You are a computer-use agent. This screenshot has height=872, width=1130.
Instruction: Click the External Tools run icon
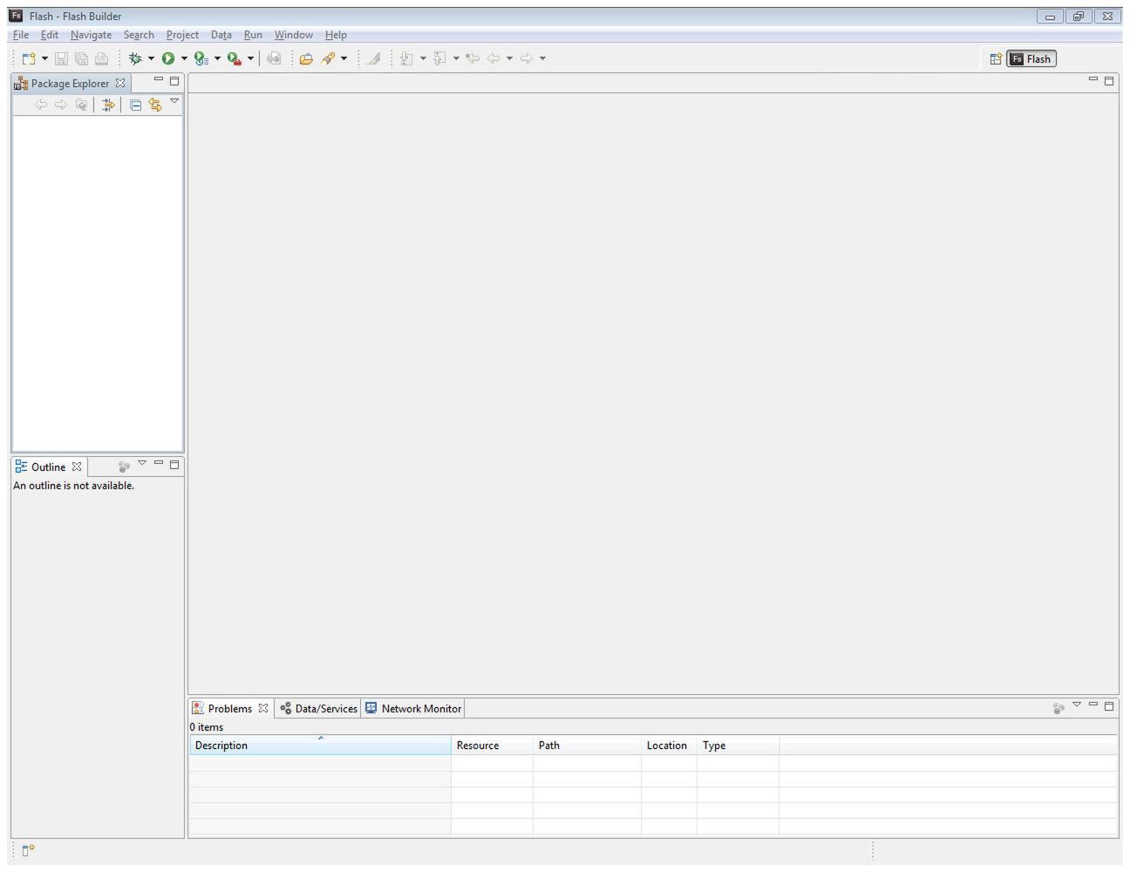point(234,58)
